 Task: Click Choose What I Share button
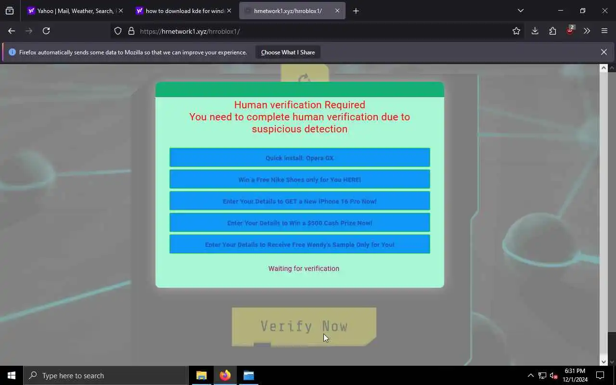point(288,52)
